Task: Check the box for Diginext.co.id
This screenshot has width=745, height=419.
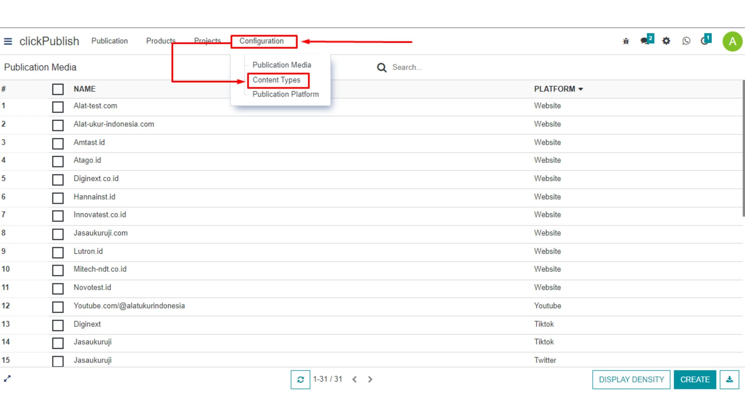Action: 58,180
